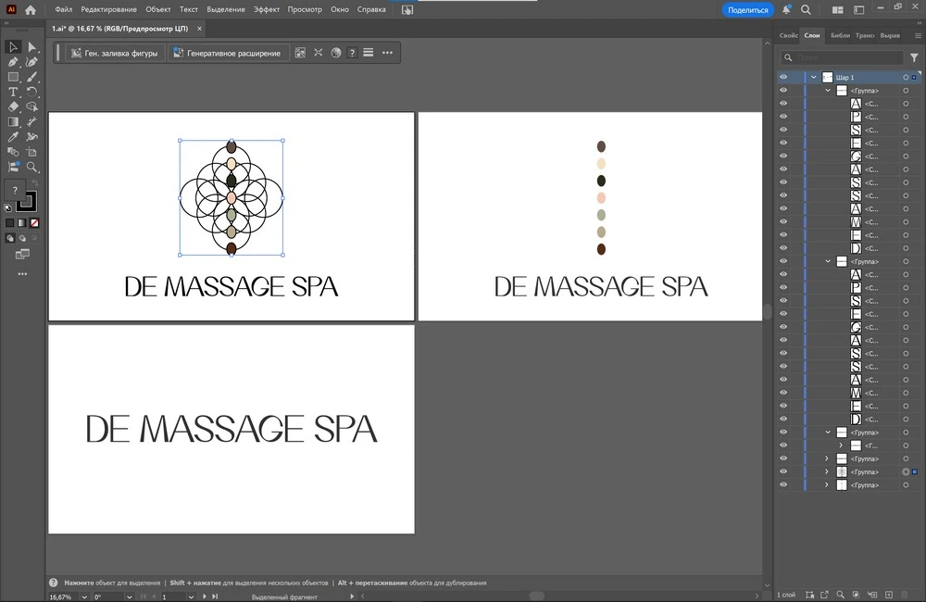Expand the last Группа in layers list
The image size is (926, 602).
click(827, 485)
